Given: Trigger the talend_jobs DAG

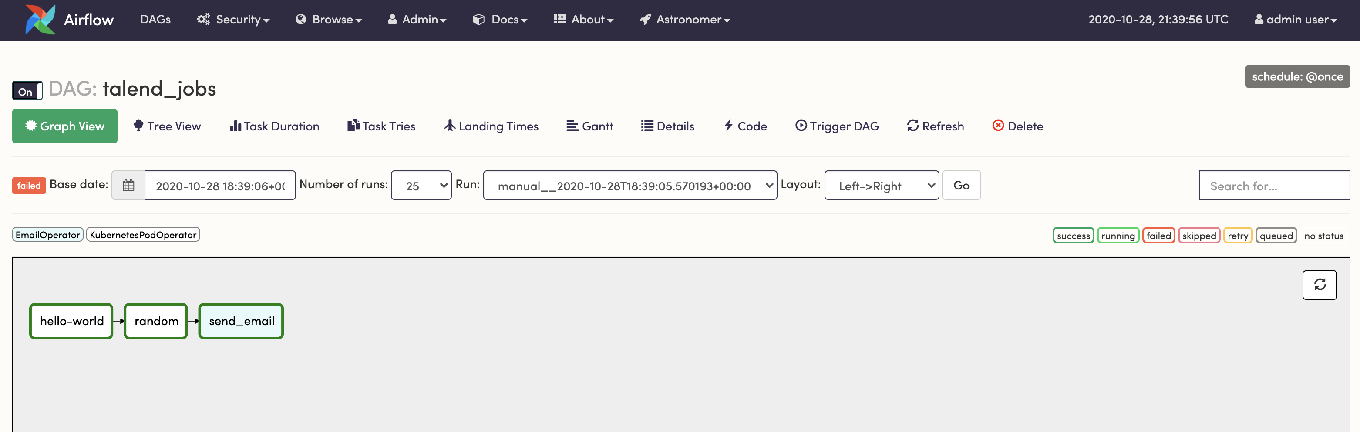Looking at the screenshot, I should (x=837, y=126).
